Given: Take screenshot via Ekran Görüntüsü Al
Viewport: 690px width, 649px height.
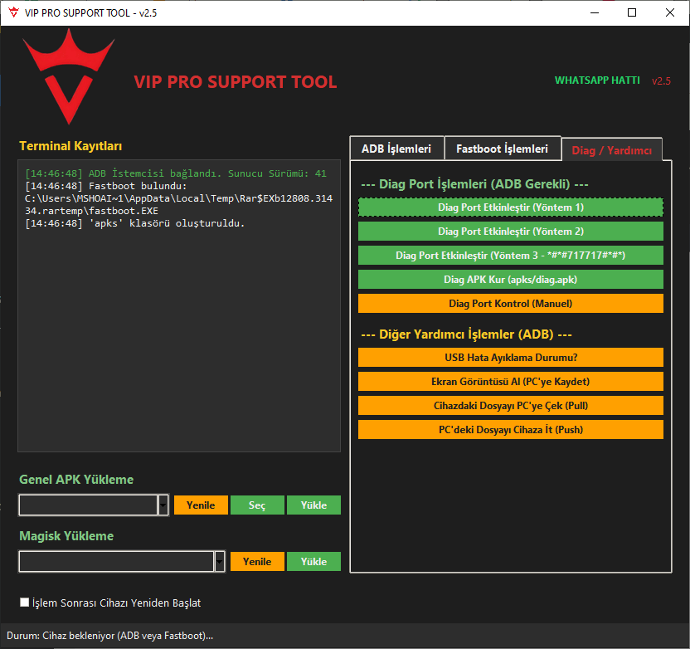Looking at the screenshot, I should (x=510, y=381).
